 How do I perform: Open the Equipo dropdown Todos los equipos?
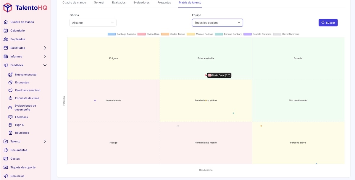click(x=217, y=22)
